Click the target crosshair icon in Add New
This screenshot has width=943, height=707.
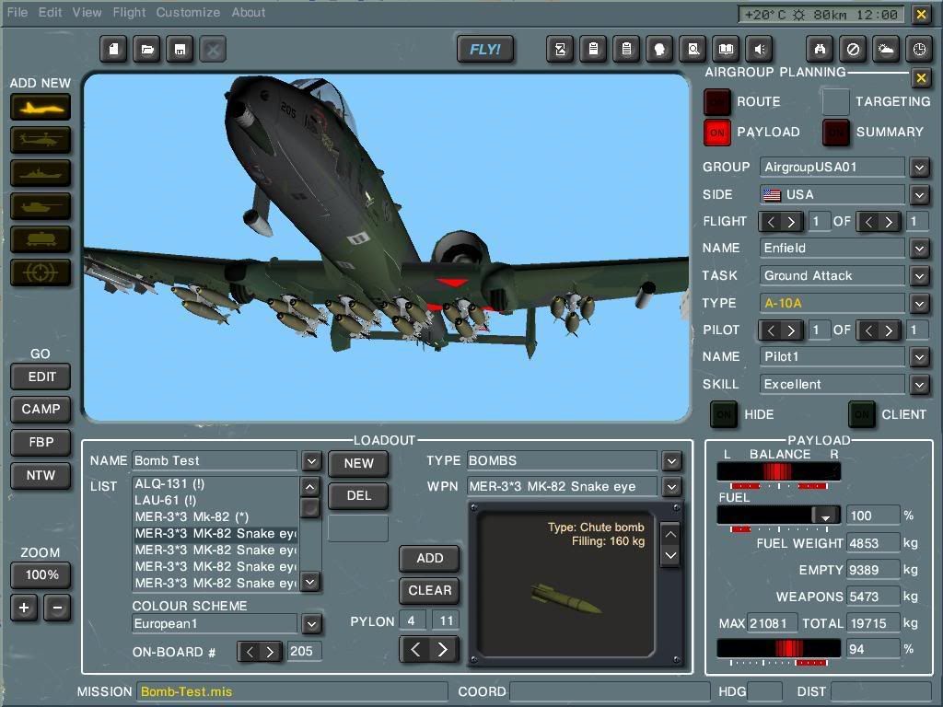coord(41,272)
